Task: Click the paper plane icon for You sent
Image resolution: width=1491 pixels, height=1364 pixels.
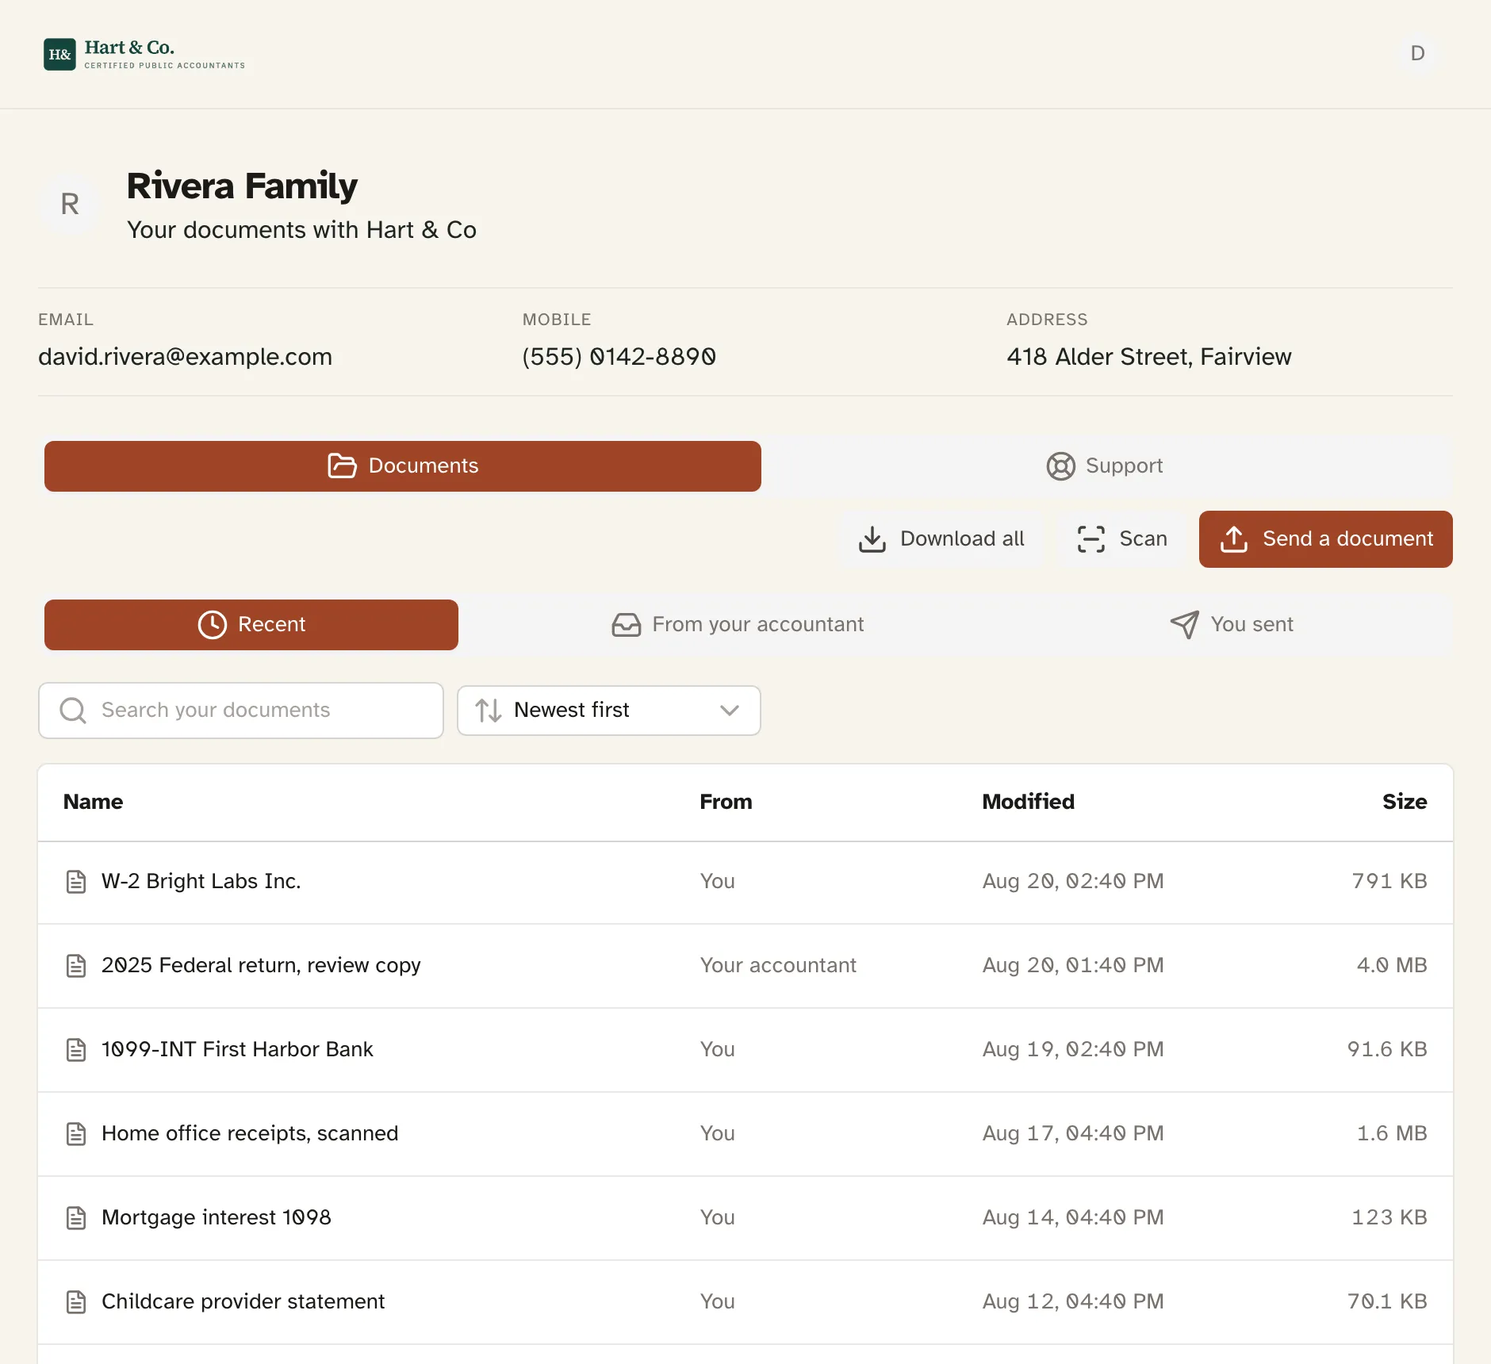Action: (1184, 625)
